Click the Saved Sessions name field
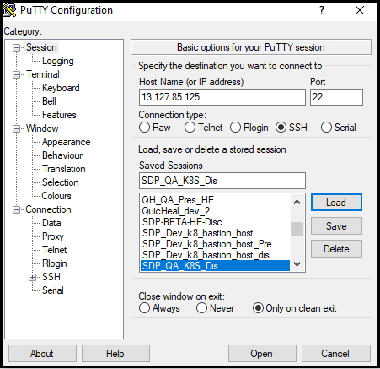Image resolution: width=380 pixels, height=369 pixels. (222, 181)
